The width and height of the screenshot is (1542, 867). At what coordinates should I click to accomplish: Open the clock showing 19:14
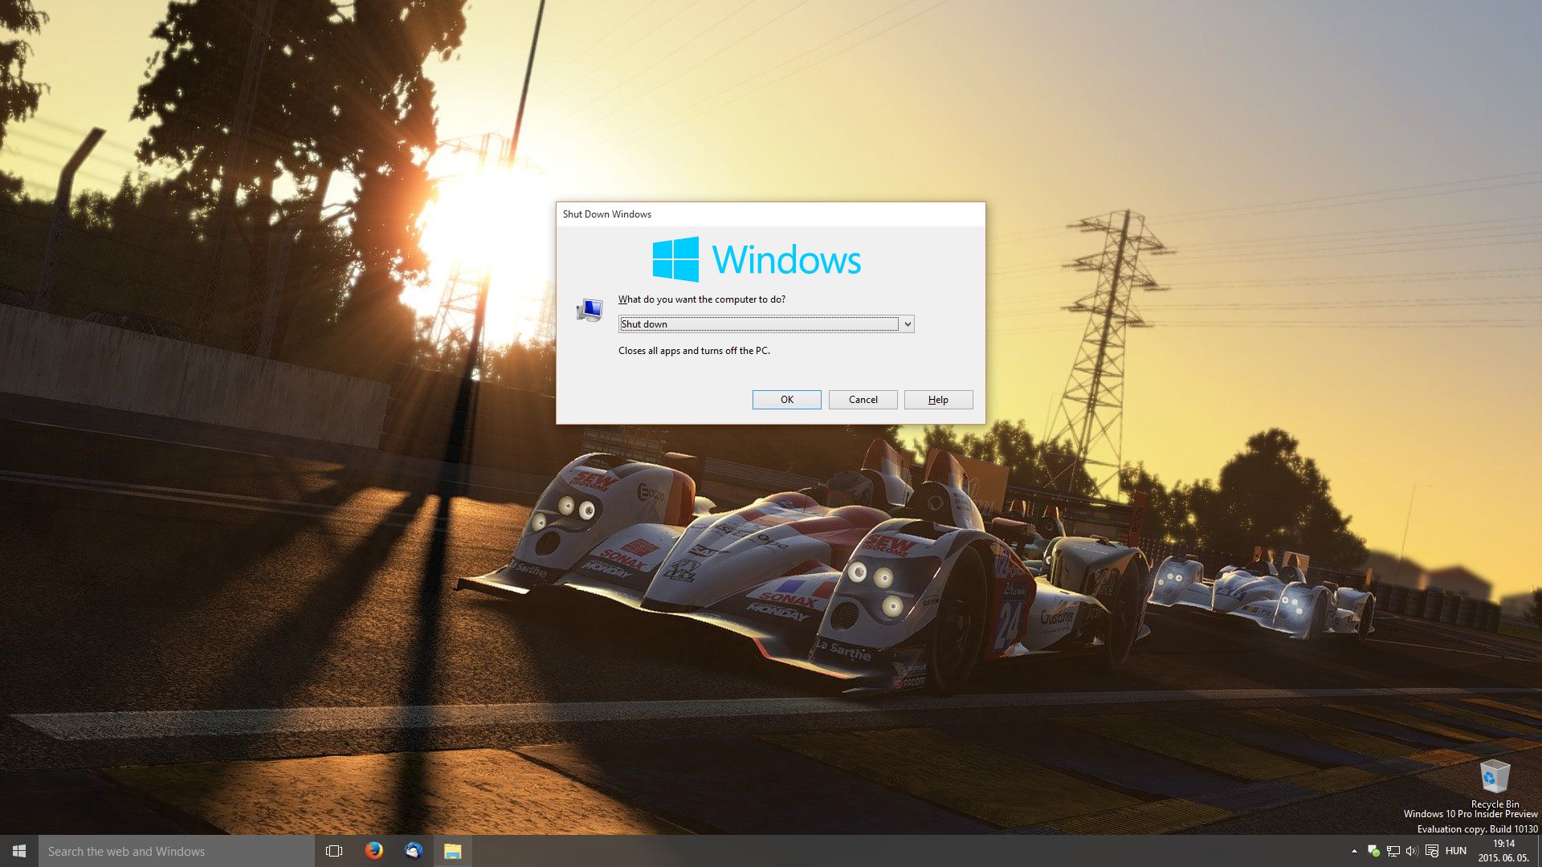tap(1503, 851)
